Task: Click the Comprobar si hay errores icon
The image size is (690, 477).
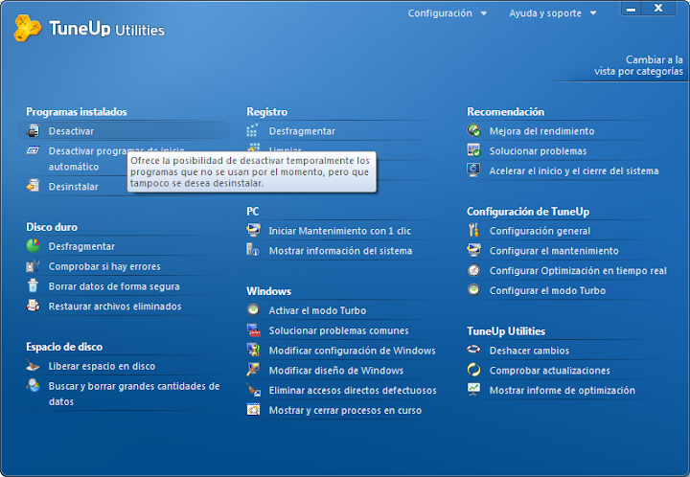Action: point(33,266)
